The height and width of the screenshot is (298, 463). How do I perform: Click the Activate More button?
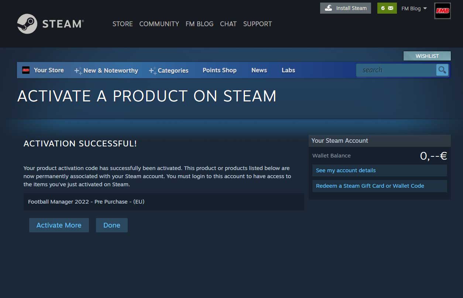coord(59,225)
